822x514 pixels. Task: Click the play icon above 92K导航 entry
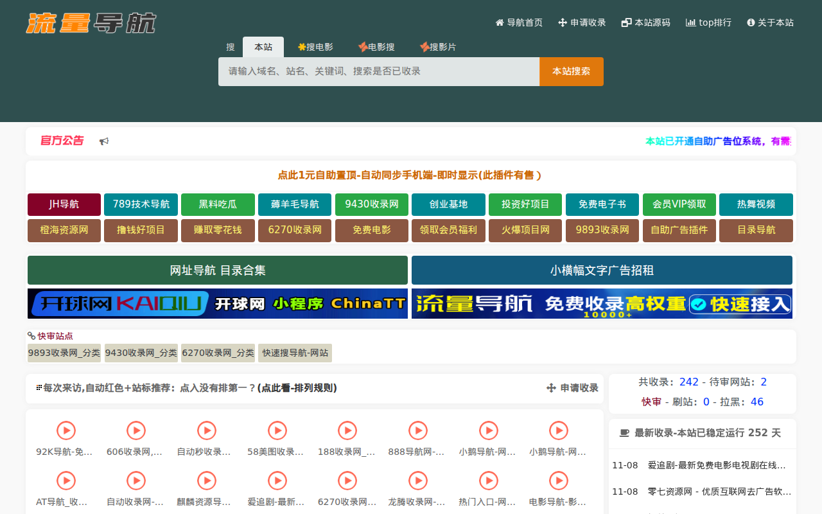(65, 430)
